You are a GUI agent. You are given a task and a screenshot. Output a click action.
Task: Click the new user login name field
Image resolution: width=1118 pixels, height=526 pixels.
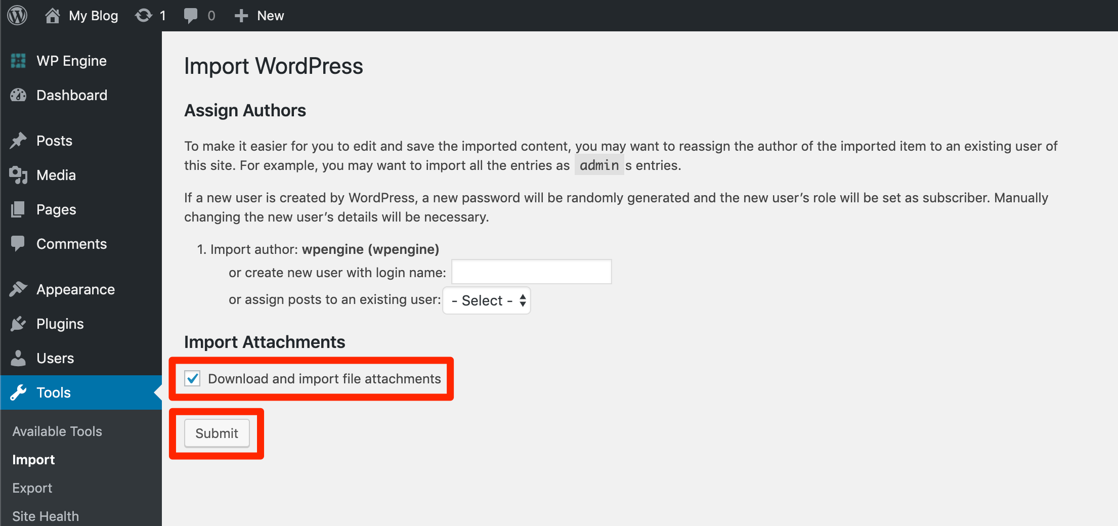pos(531,272)
